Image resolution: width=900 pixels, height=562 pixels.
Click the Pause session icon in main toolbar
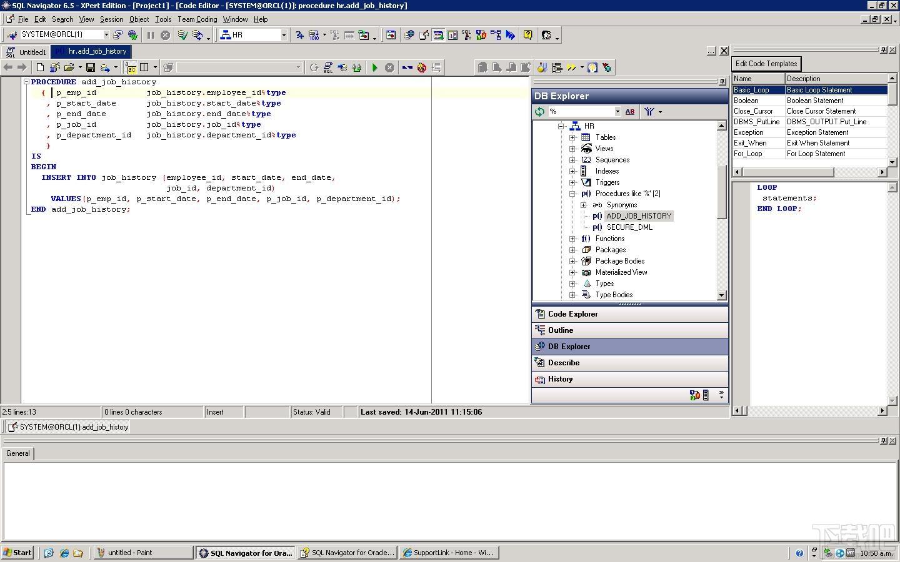(151, 35)
